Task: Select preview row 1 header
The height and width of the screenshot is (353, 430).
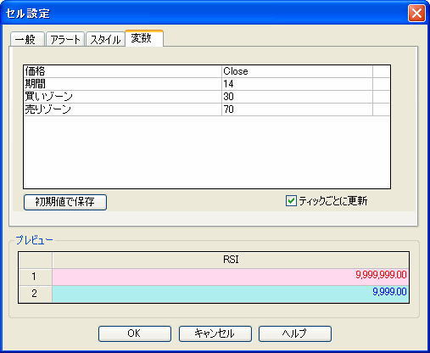Action: pyautogui.click(x=35, y=277)
